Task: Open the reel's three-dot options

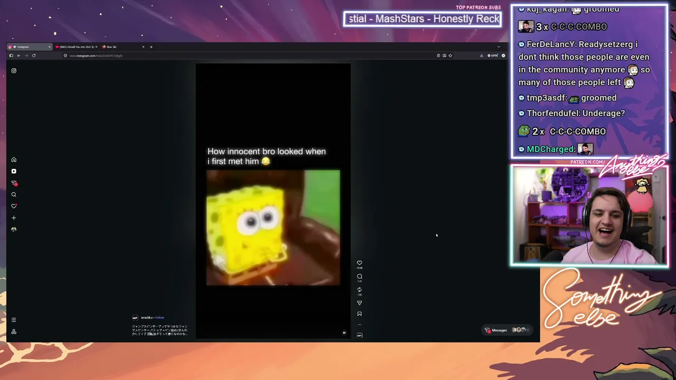Action: click(360, 325)
